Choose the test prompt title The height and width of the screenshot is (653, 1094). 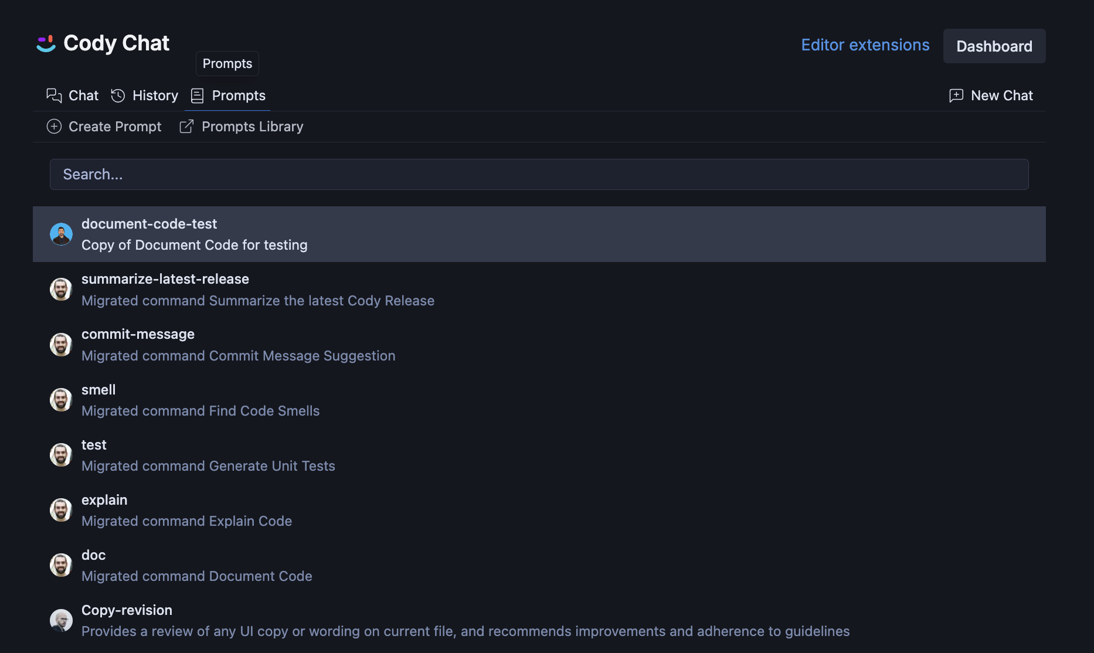pos(94,445)
